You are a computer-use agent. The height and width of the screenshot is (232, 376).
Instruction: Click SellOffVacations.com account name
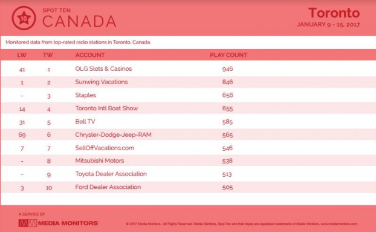[105, 148]
